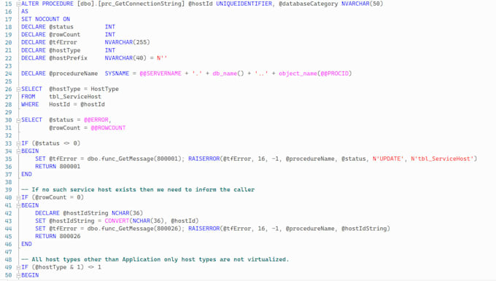
Task: Click the @databaseCategory parameter
Action: [308, 4]
